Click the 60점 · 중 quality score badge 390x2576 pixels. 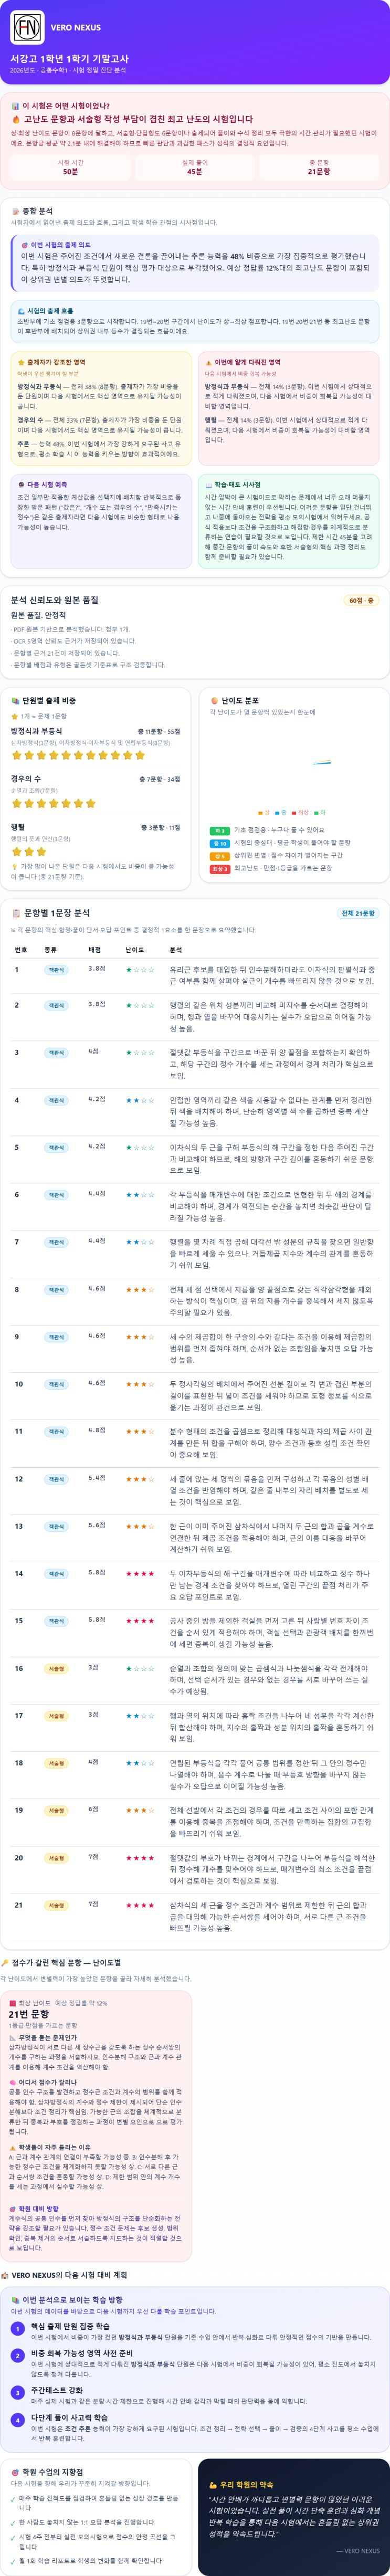click(361, 601)
